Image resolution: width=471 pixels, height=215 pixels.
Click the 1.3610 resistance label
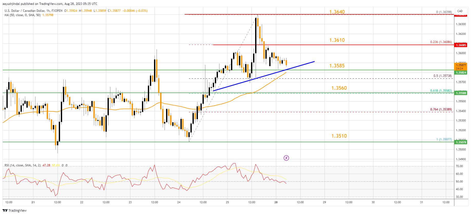point(337,40)
